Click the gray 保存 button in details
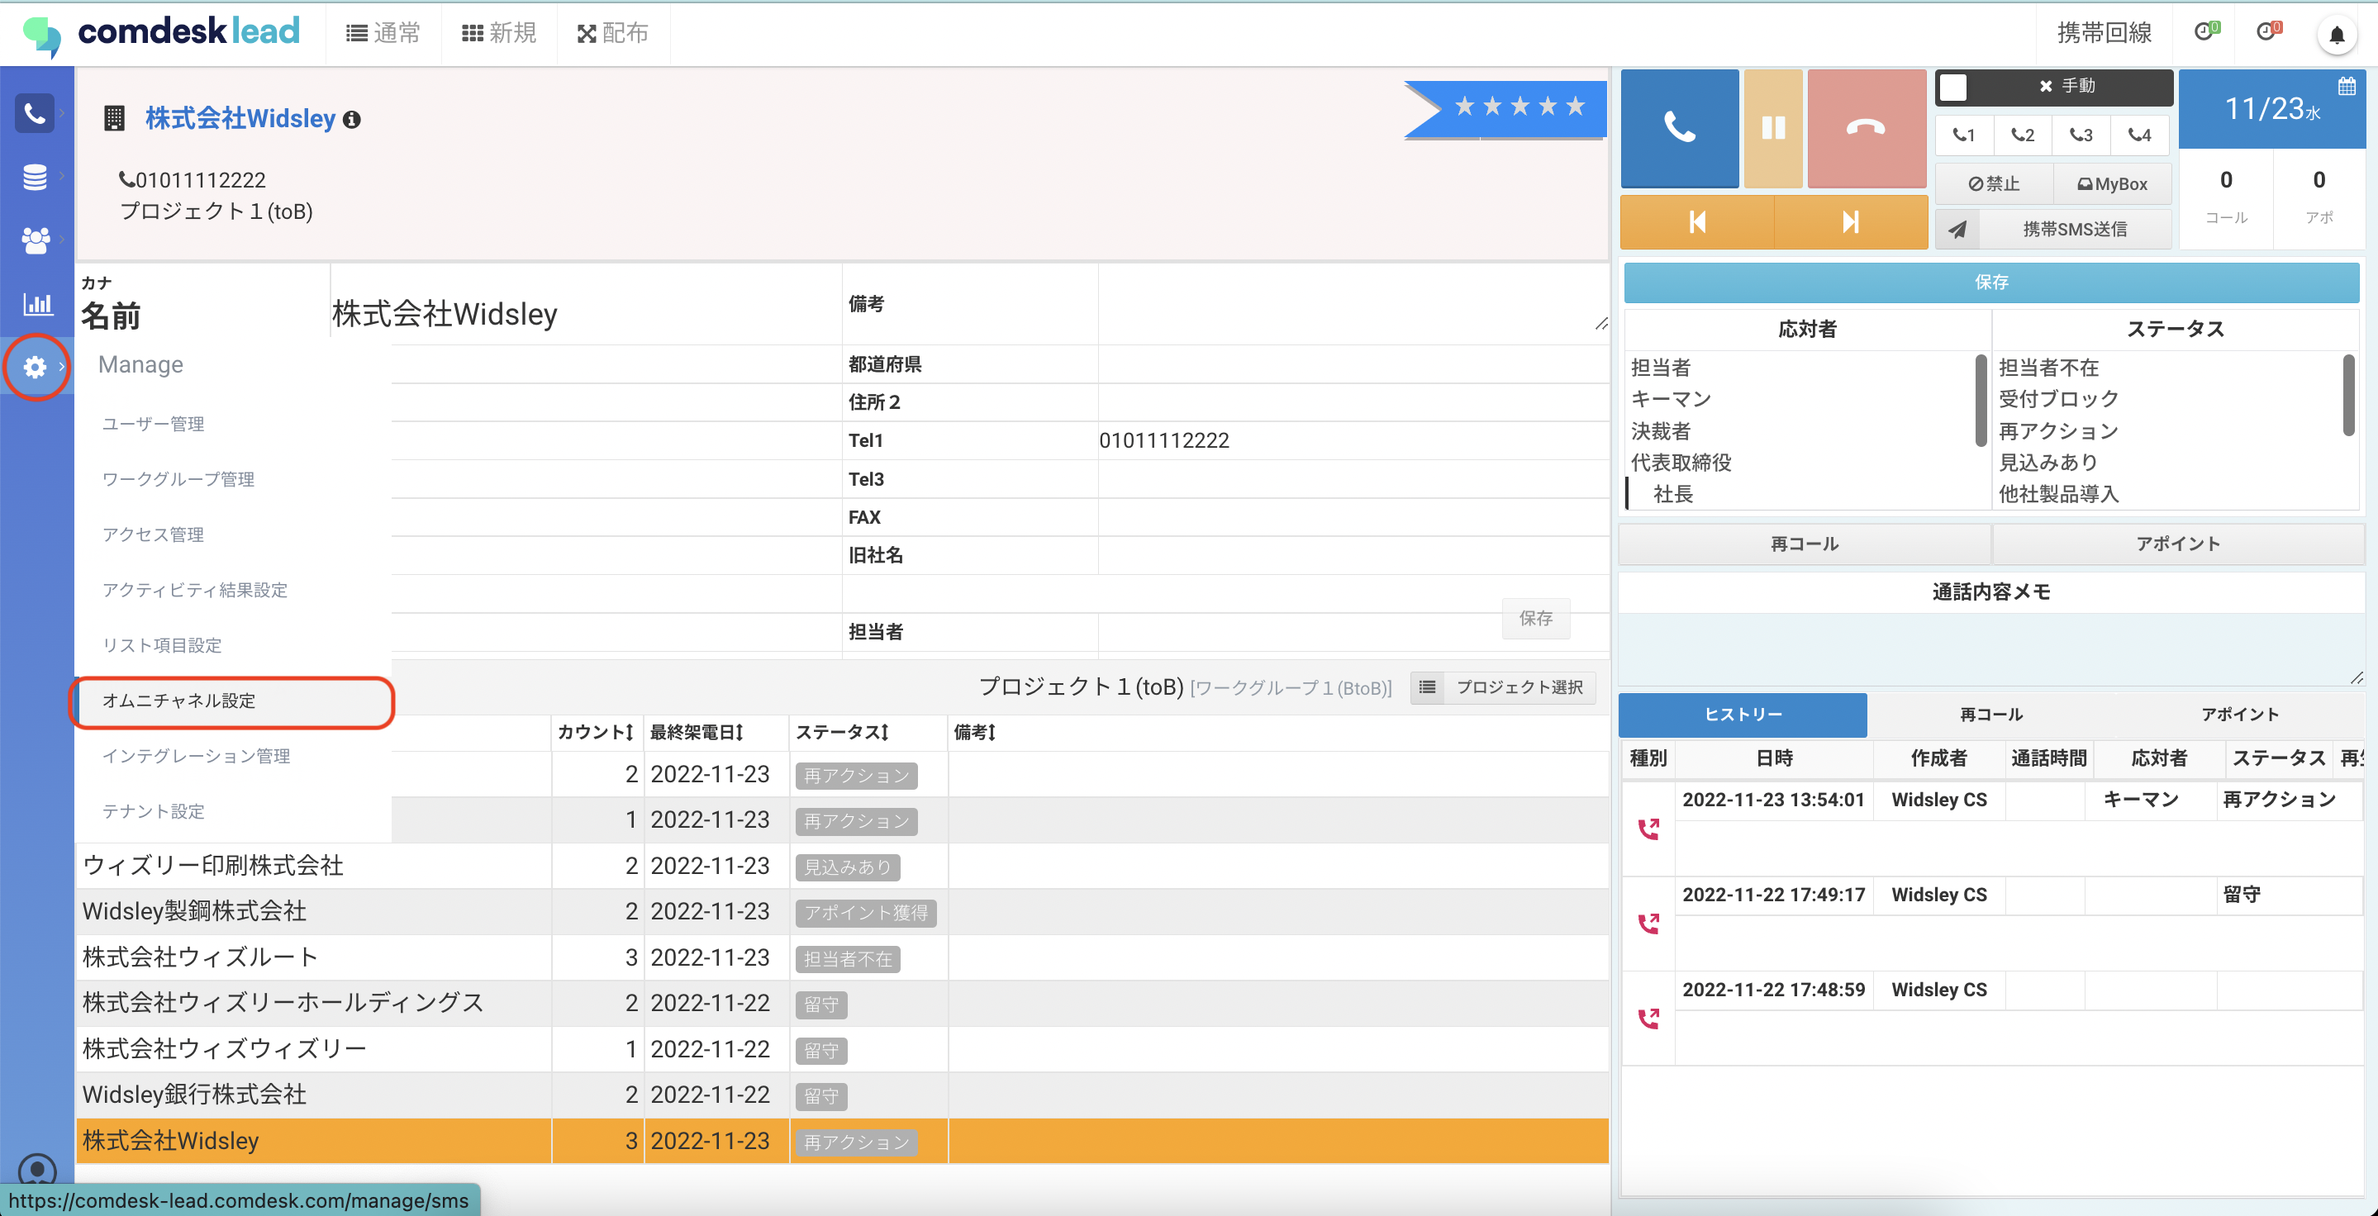Image resolution: width=2378 pixels, height=1216 pixels. (x=1535, y=618)
